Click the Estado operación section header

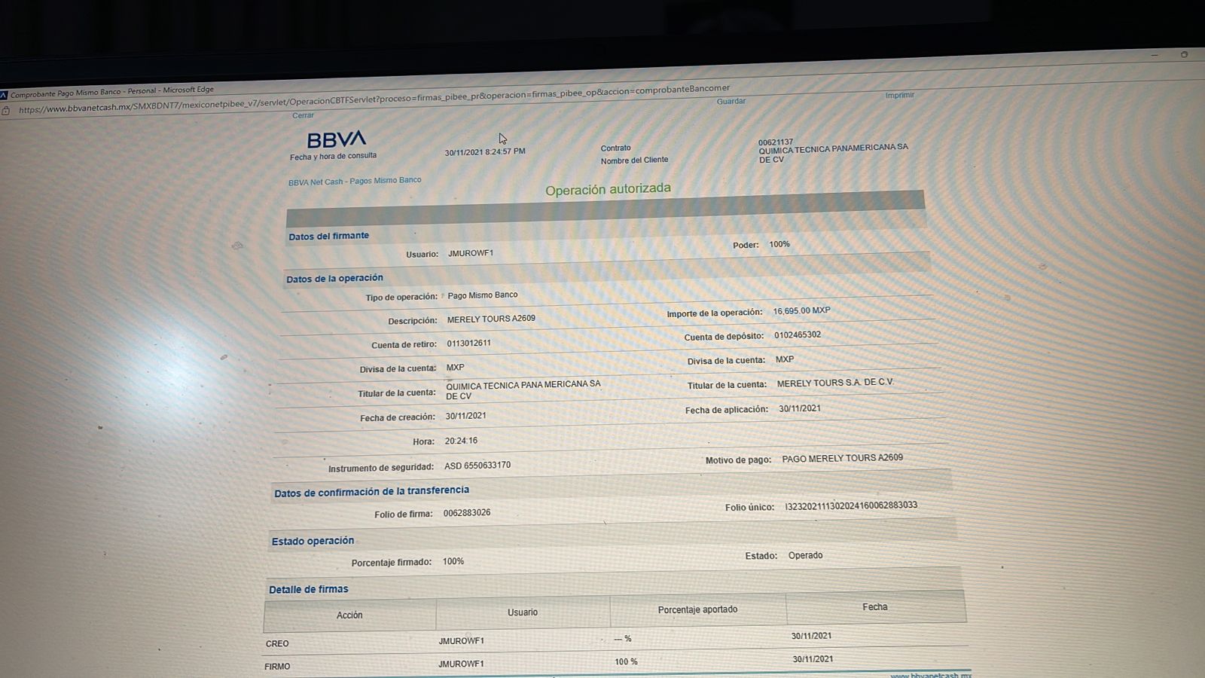tap(313, 541)
